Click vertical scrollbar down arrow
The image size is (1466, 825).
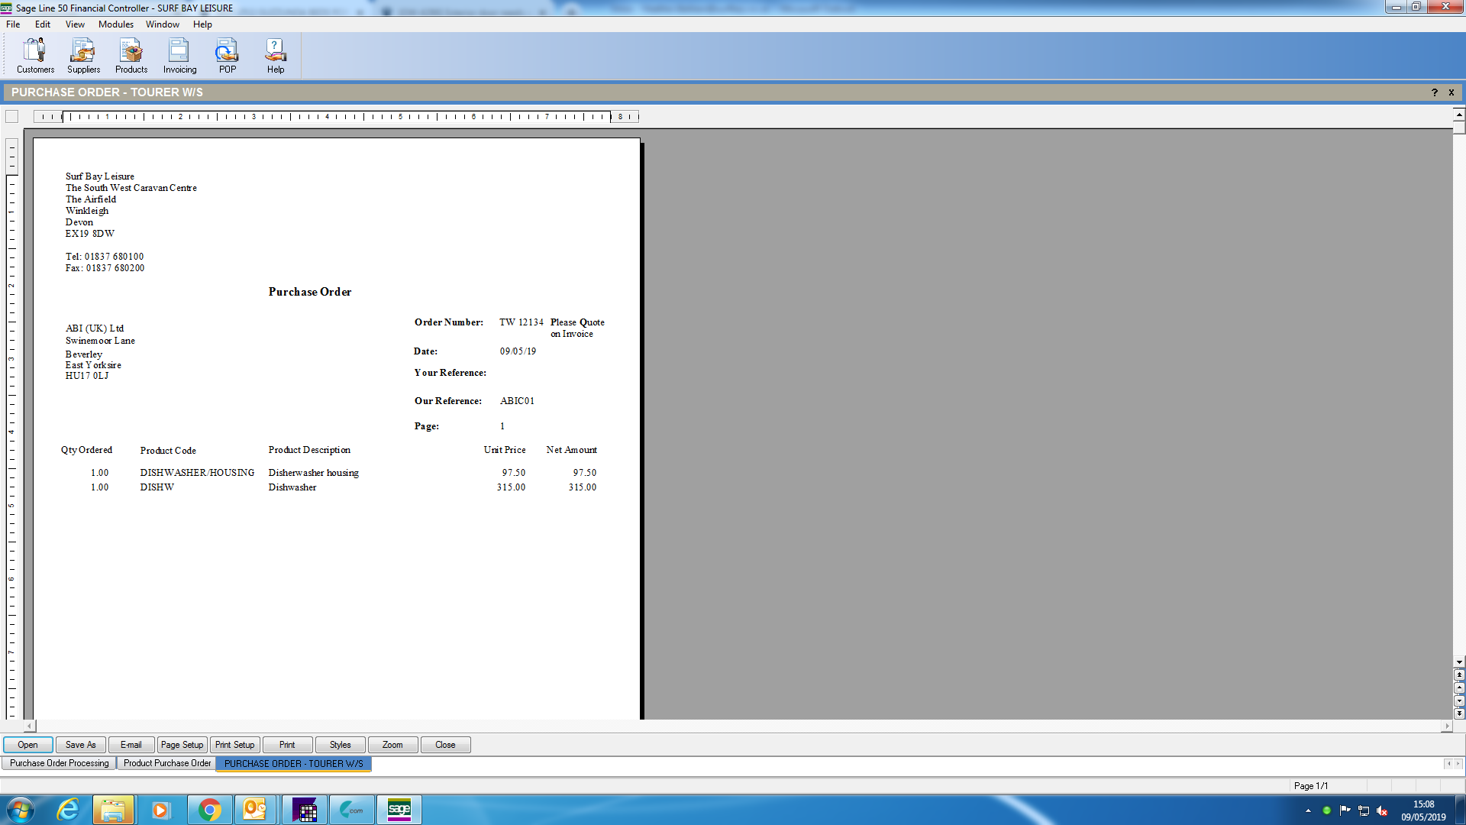click(1459, 662)
